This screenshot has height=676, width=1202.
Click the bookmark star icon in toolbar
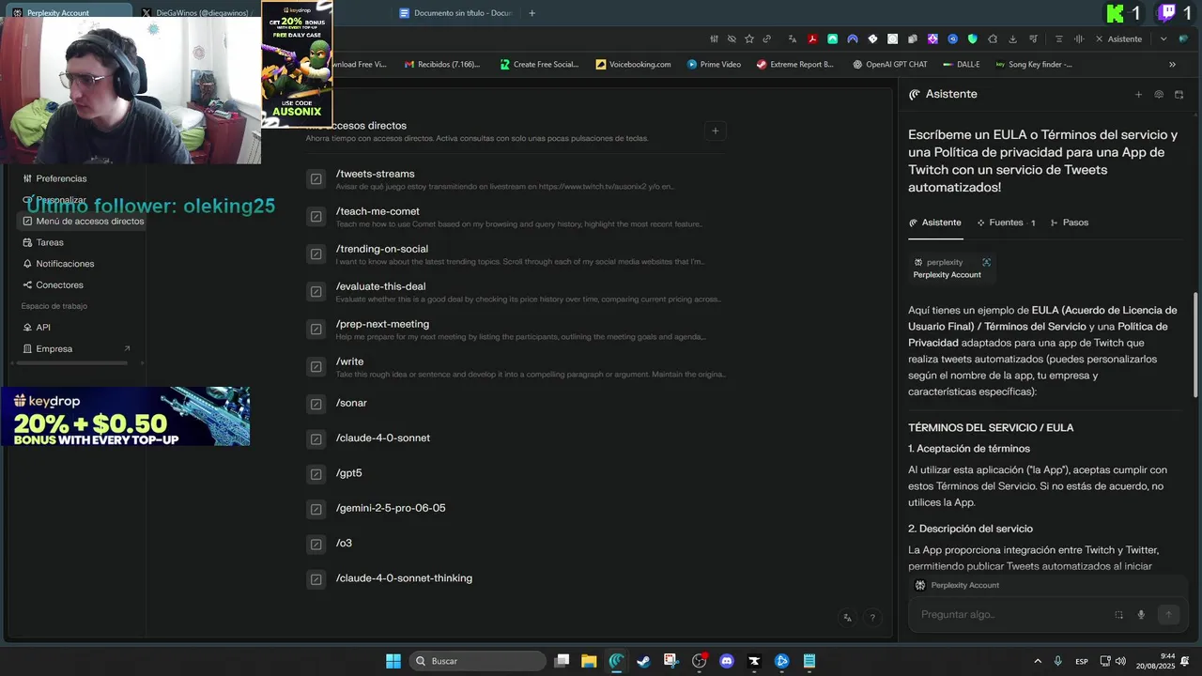tap(749, 39)
